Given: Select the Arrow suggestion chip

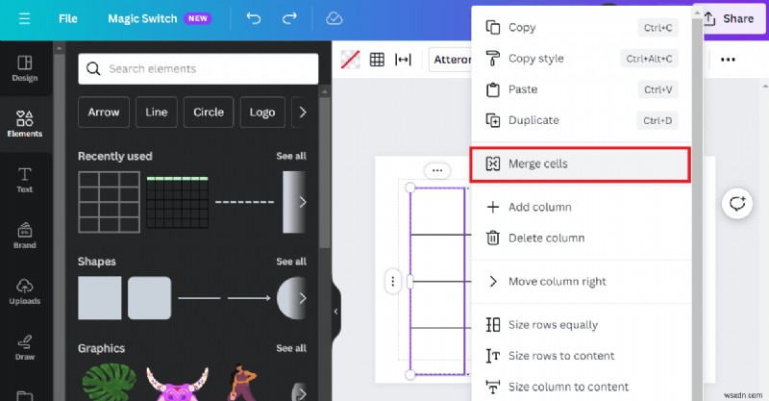Looking at the screenshot, I should 104,112.
